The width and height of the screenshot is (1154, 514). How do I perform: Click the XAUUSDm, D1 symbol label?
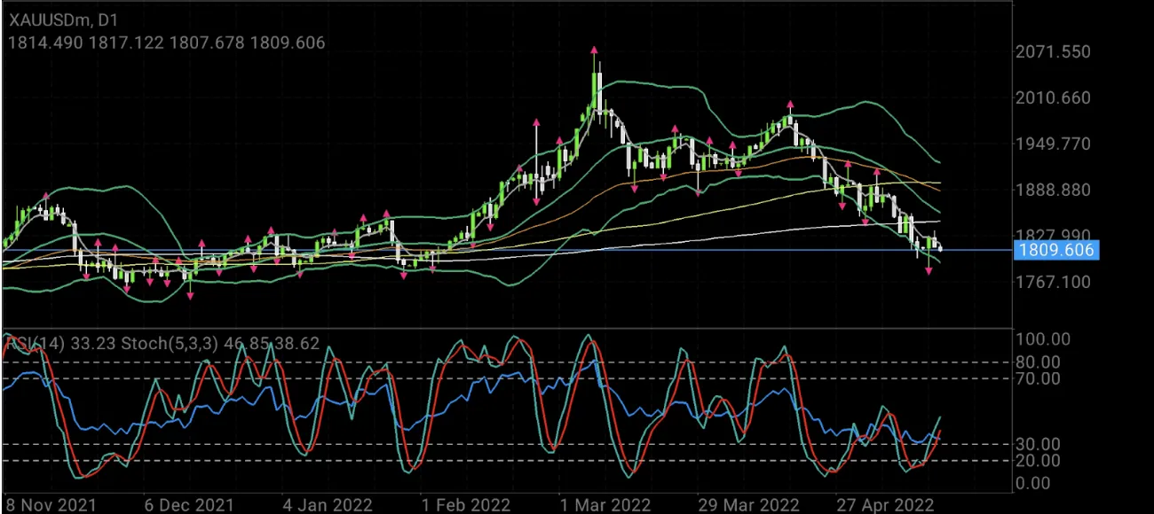tap(62, 19)
